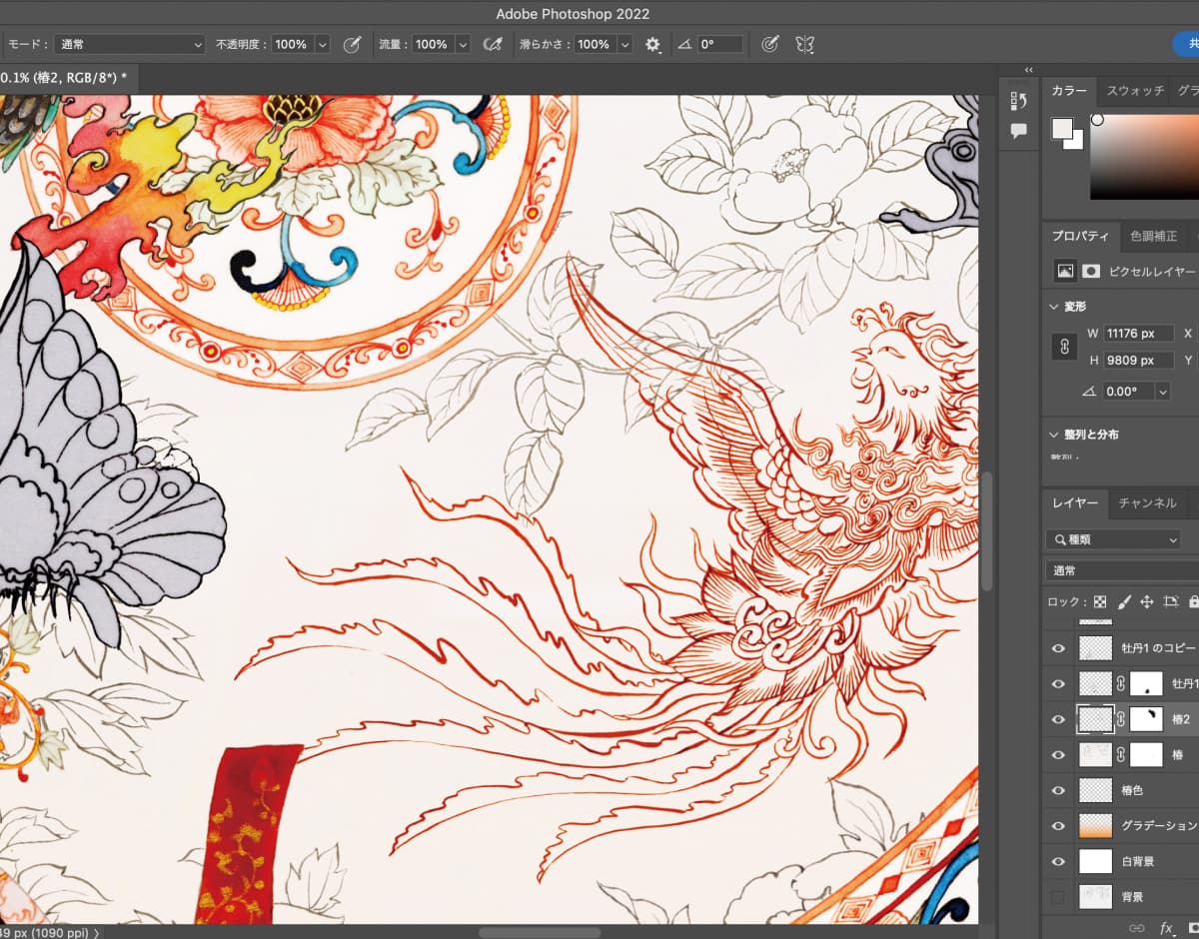The height and width of the screenshot is (939, 1199).
Task: Show the hidden 背景 layer
Action: pos(1058,897)
